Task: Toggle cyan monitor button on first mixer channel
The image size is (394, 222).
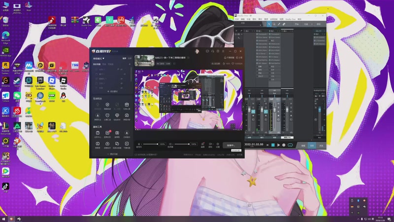Action: coord(253,111)
